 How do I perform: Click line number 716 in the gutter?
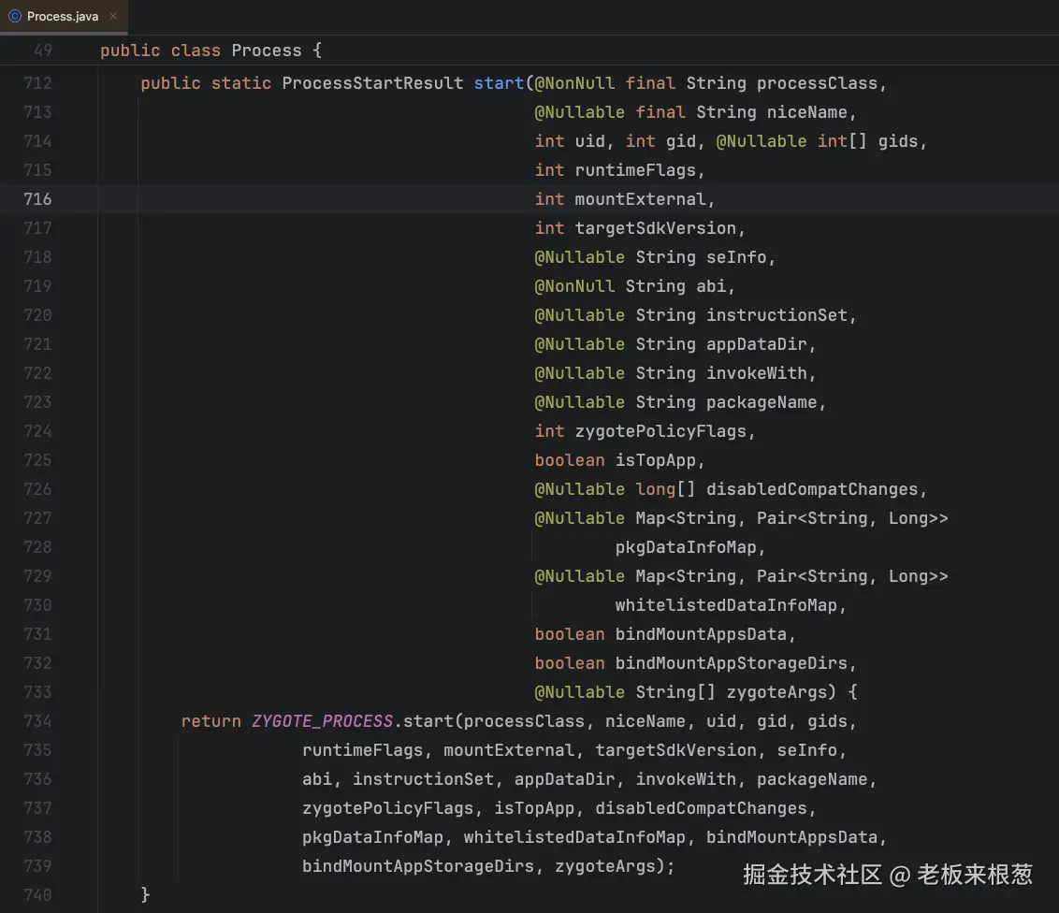click(37, 199)
